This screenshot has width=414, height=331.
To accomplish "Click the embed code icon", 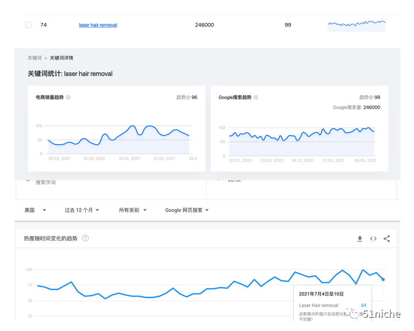I will (x=373, y=238).
